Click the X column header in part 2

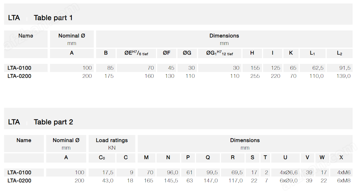[341, 157]
